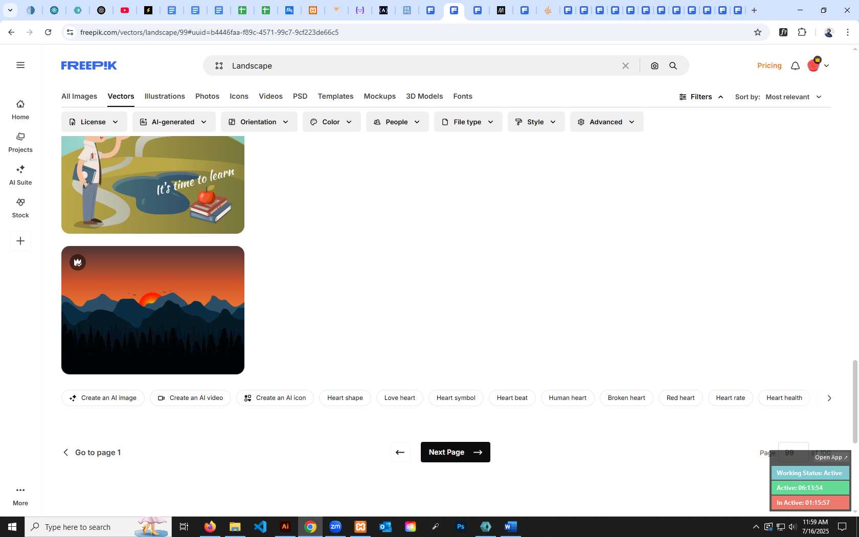Open the It's time to learn thumbnail
Image resolution: width=859 pixels, height=537 pixels.
pos(153,185)
